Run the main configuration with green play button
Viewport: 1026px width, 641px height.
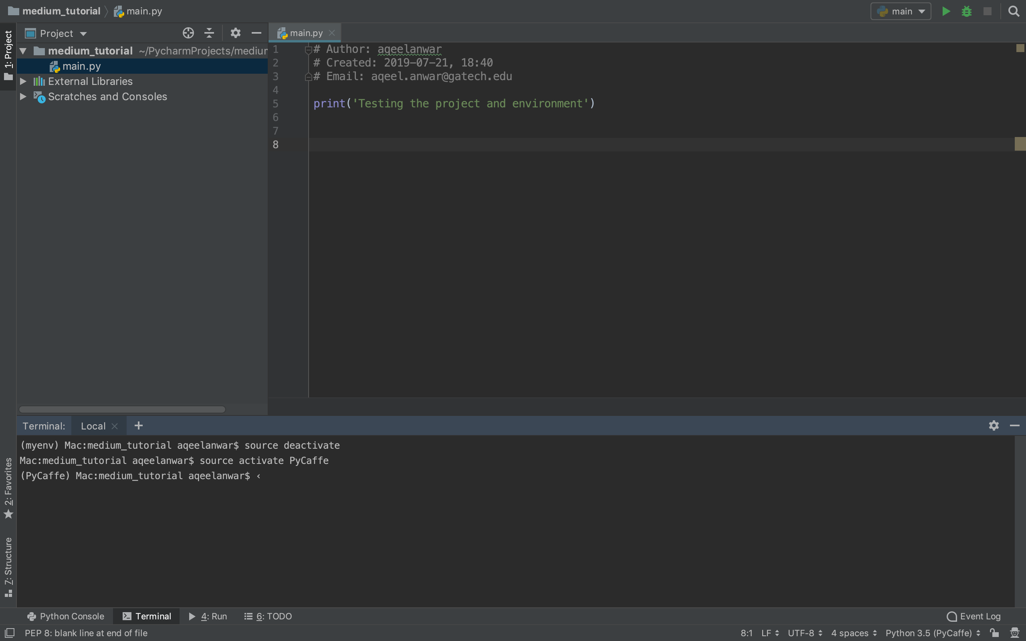(x=946, y=12)
